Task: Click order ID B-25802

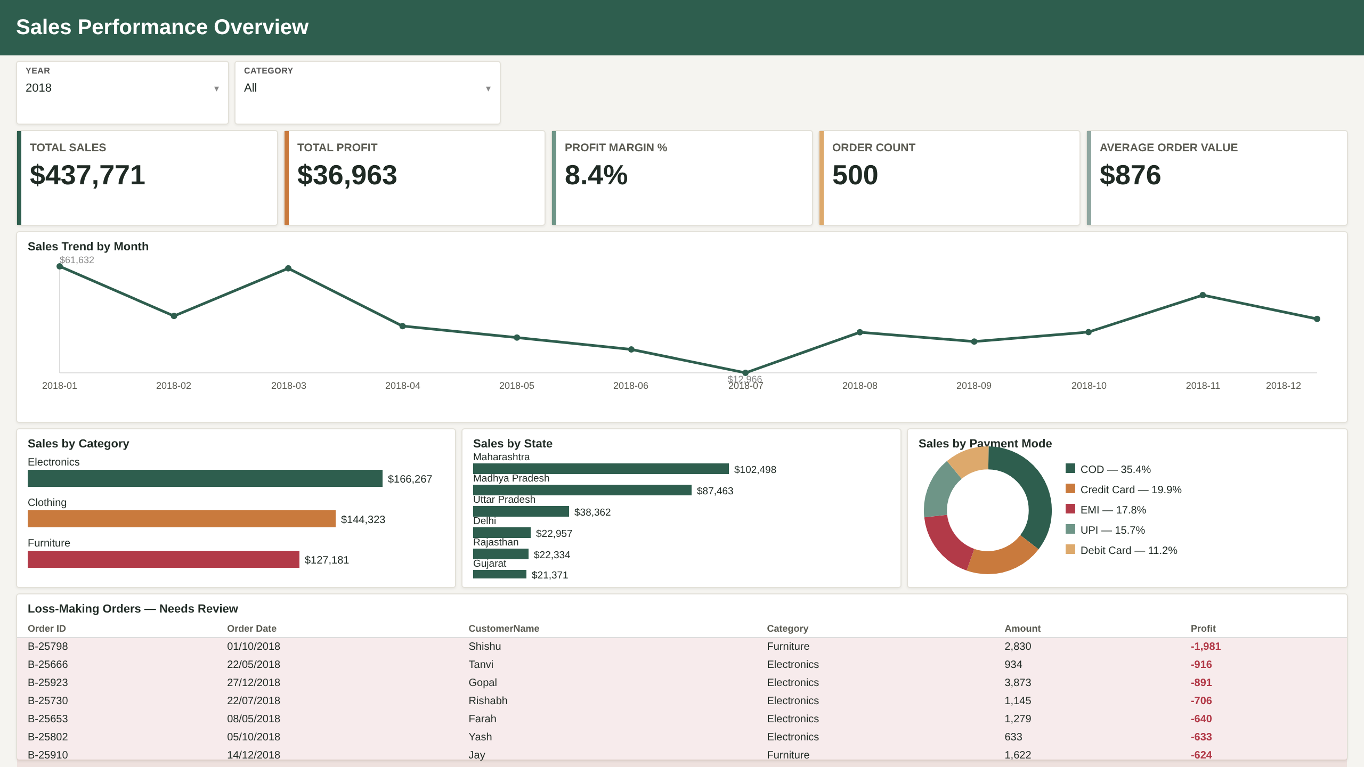Action: [48, 737]
